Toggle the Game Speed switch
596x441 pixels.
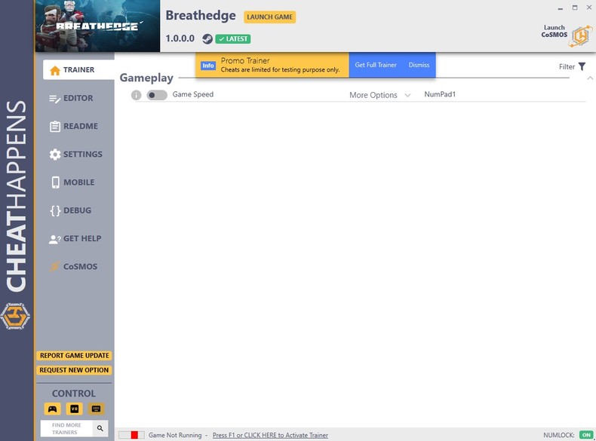[x=157, y=95]
